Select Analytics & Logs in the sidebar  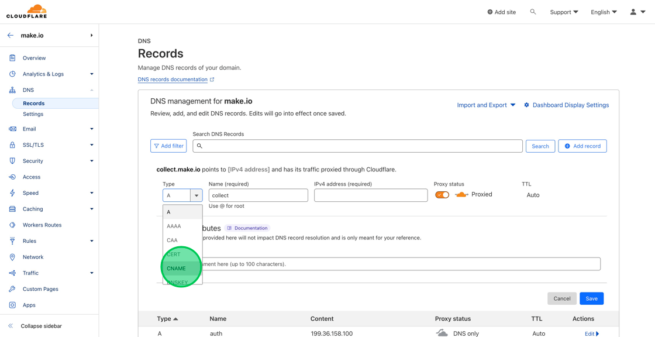pos(44,74)
